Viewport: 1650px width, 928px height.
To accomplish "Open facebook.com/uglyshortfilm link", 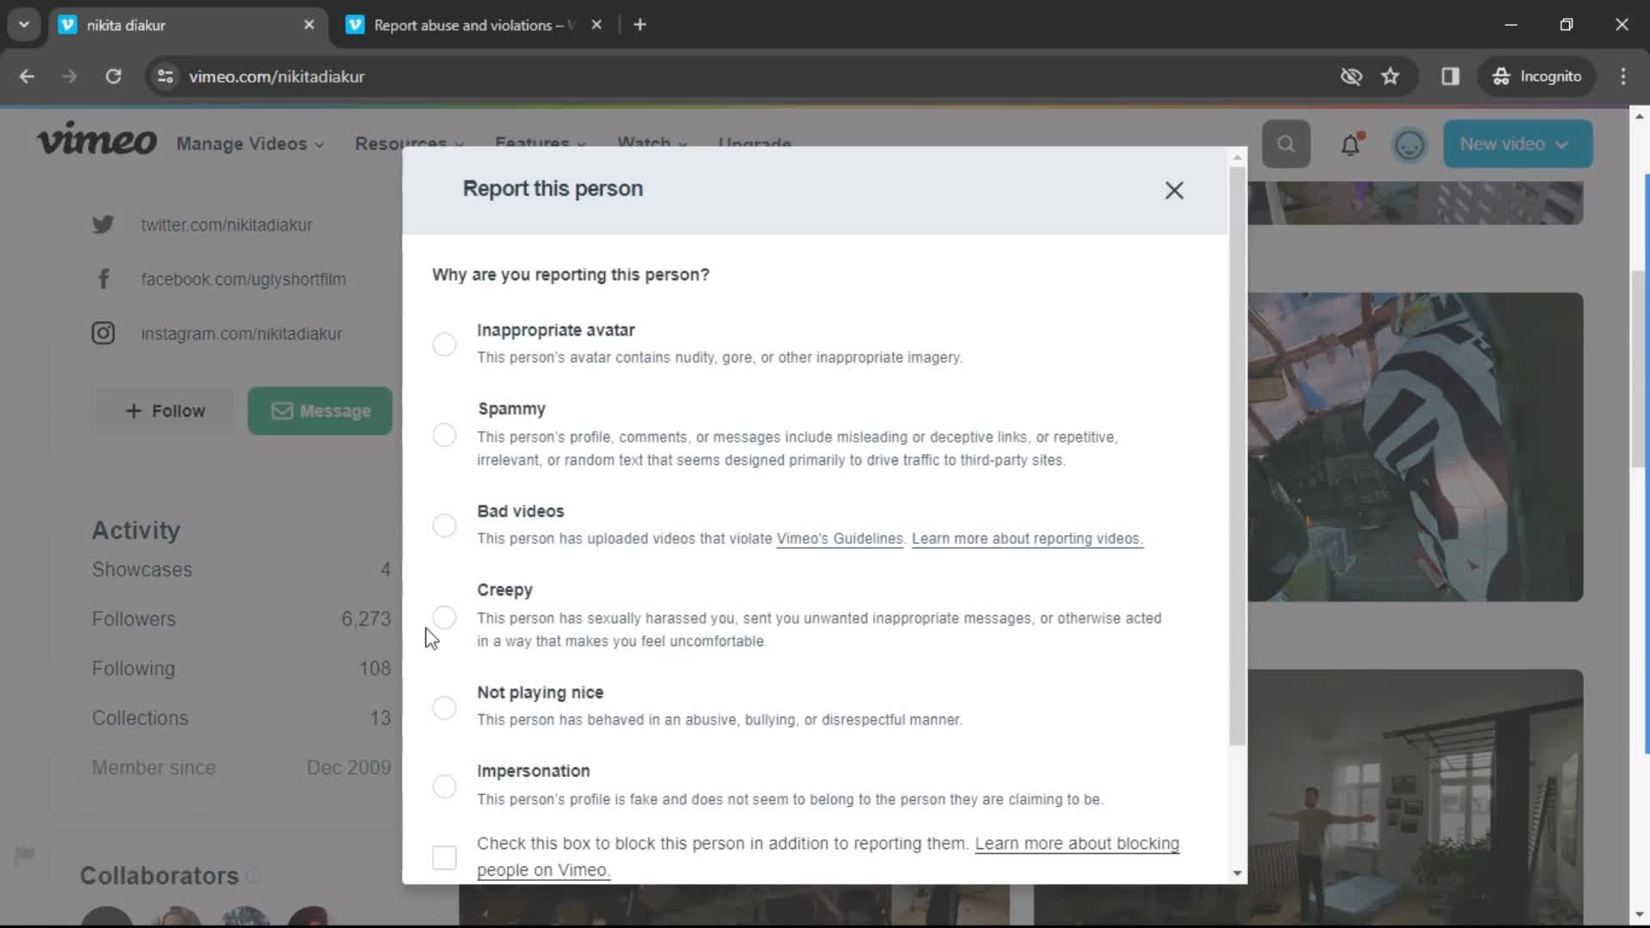I will 243,279.
